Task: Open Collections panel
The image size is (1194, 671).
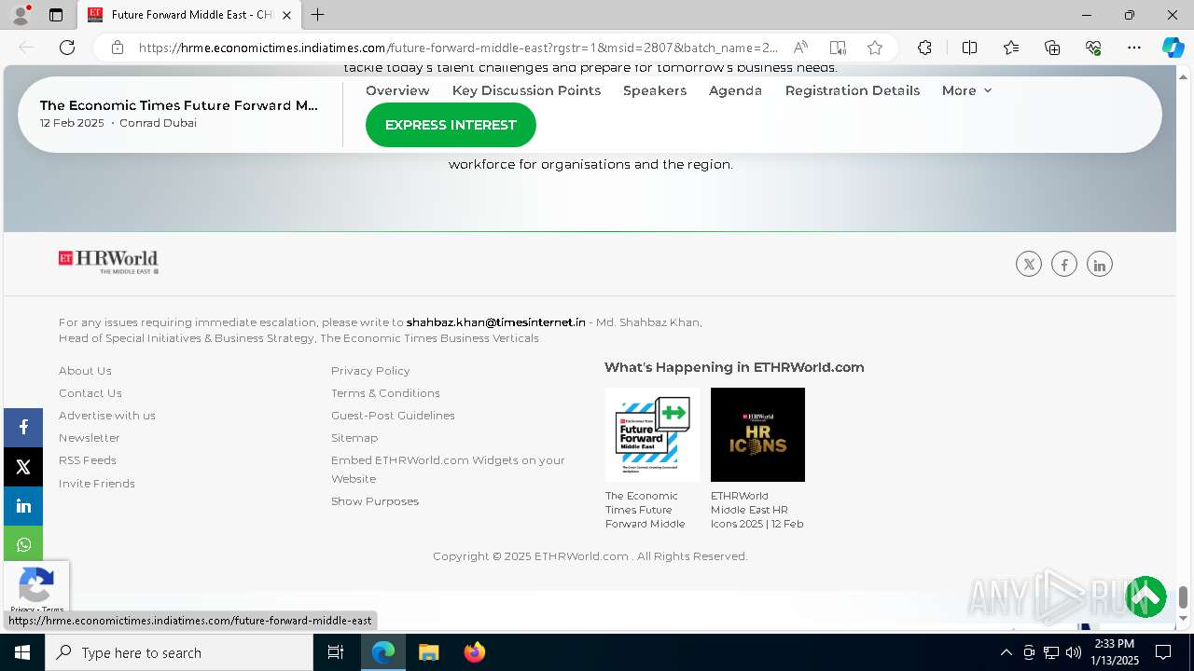Action: (x=1052, y=48)
